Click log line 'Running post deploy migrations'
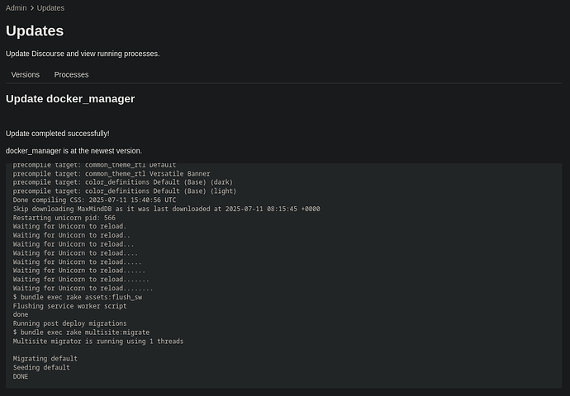The height and width of the screenshot is (396, 570). (x=69, y=323)
